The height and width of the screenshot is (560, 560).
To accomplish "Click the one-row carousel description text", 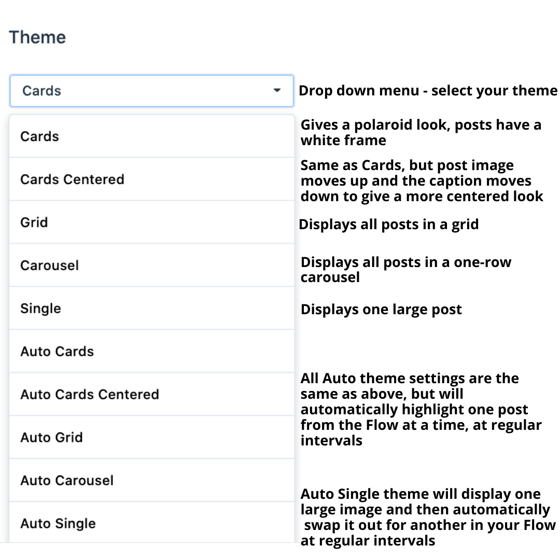I will coord(405,270).
